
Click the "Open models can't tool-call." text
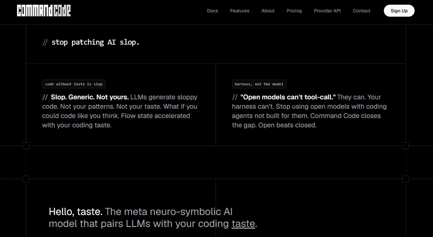click(288, 97)
